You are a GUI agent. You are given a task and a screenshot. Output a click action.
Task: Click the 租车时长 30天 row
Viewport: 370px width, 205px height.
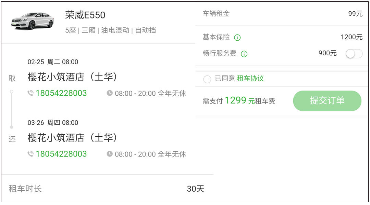pos(107,189)
